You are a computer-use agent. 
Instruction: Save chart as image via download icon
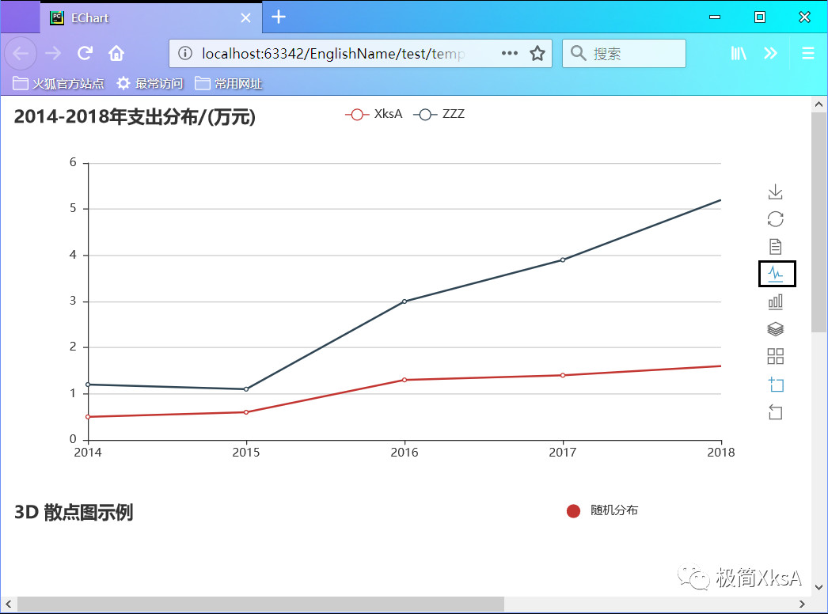click(x=775, y=191)
